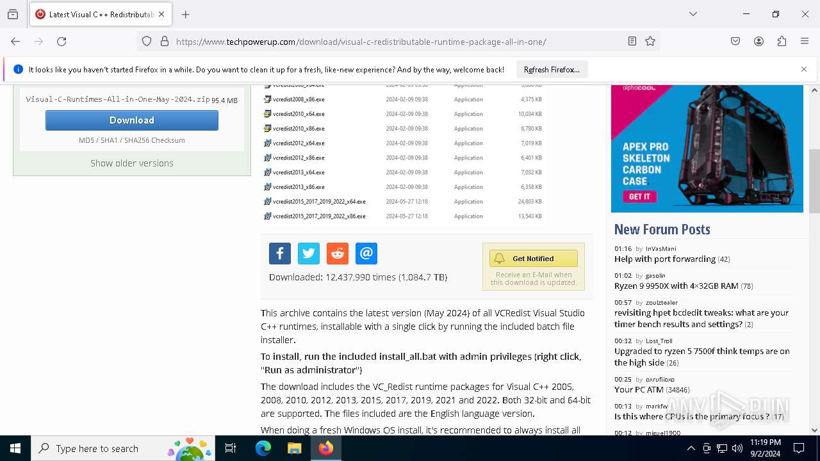The image size is (820, 461).
Task: Show hidden system tray icons
Action: (x=691, y=448)
